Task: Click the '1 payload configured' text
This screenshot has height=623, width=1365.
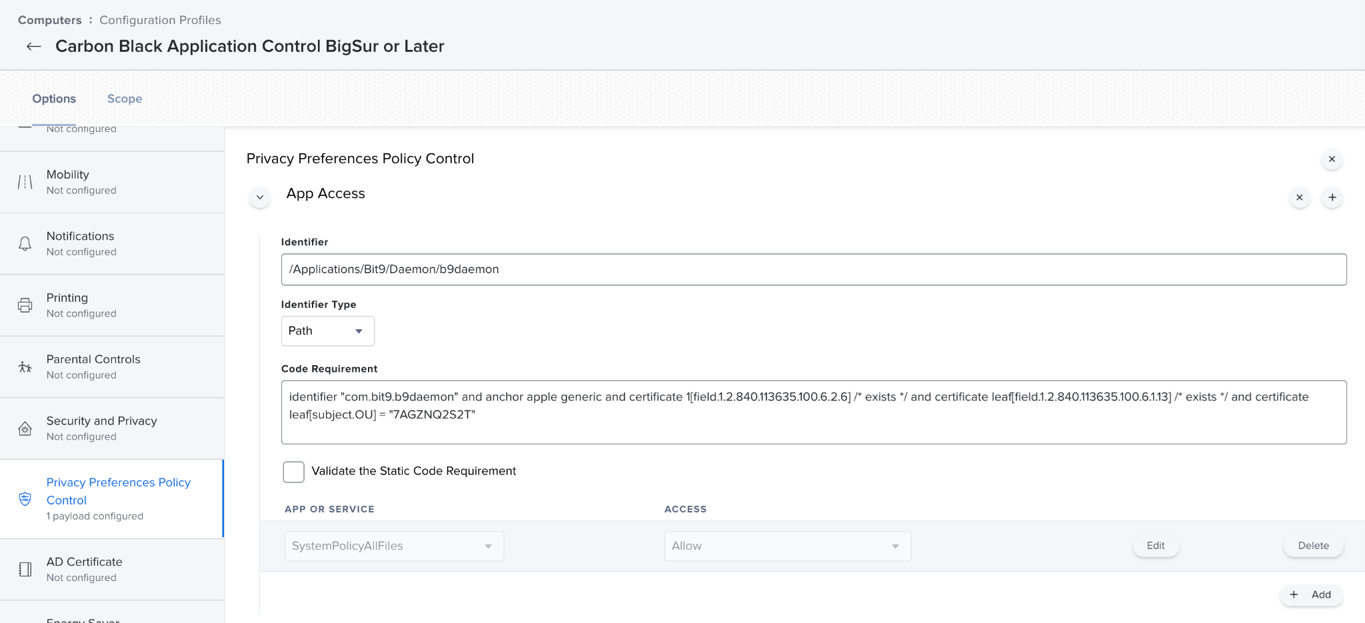Action: coord(95,516)
